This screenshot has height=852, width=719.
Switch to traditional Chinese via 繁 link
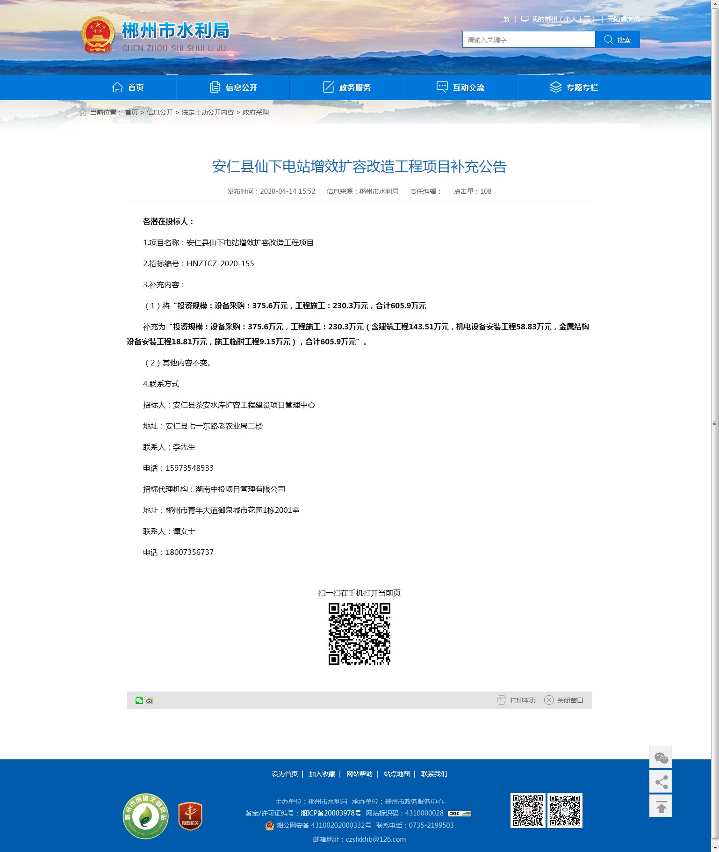(x=506, y=19)
